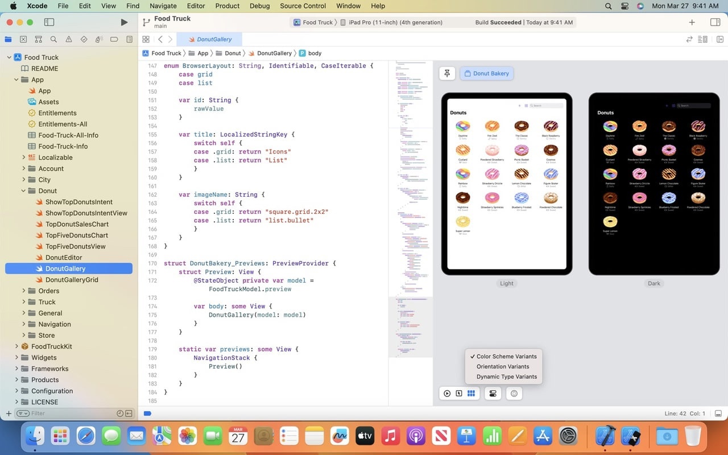Click the Dark preview thumbnail
The height and width of the screenshot is (455, 728).
click(x=653, y=184)
